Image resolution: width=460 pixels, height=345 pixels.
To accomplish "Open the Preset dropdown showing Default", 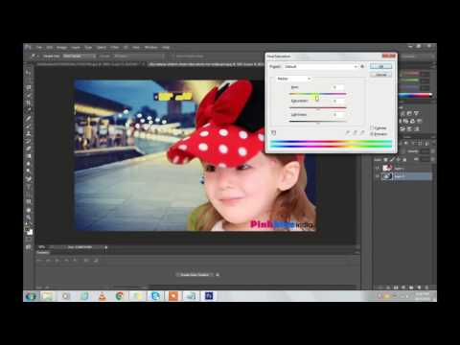I will tap(321, 66).
